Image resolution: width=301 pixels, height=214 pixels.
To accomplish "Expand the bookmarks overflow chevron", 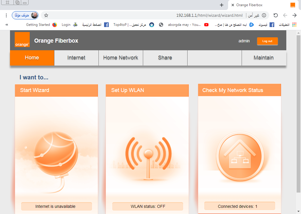I will (x=7, y=25).
